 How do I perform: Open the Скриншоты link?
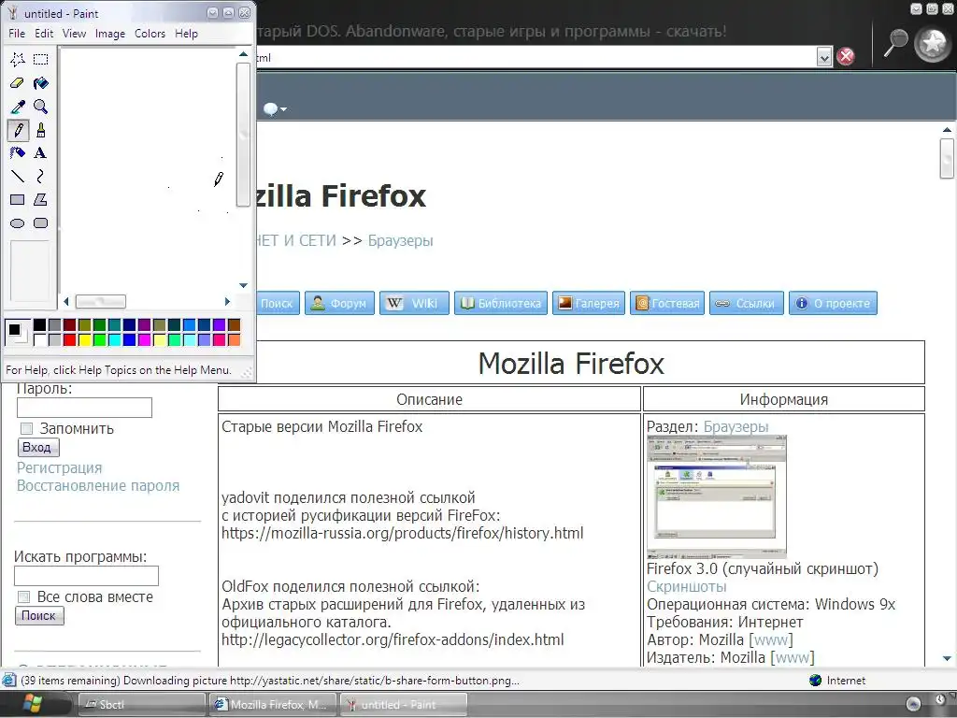pyautogui.click(x=687, y=587)
